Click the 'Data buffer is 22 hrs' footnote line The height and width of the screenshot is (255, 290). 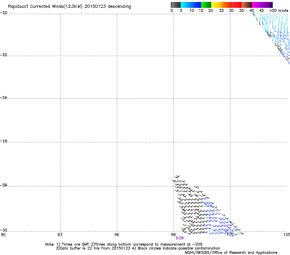(138, 248)
